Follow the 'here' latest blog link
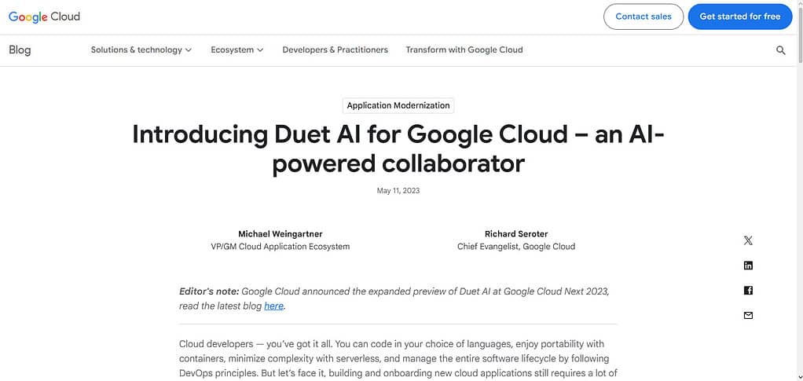The width and height of the screenshot is (803, 381). (x=273, y=306)
